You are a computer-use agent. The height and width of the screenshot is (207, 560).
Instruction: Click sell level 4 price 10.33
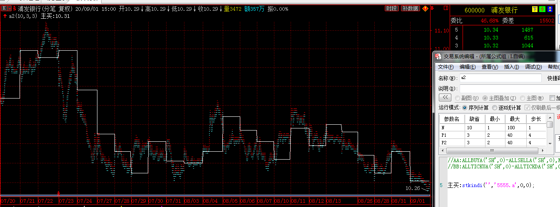click(x=490, y=38)
